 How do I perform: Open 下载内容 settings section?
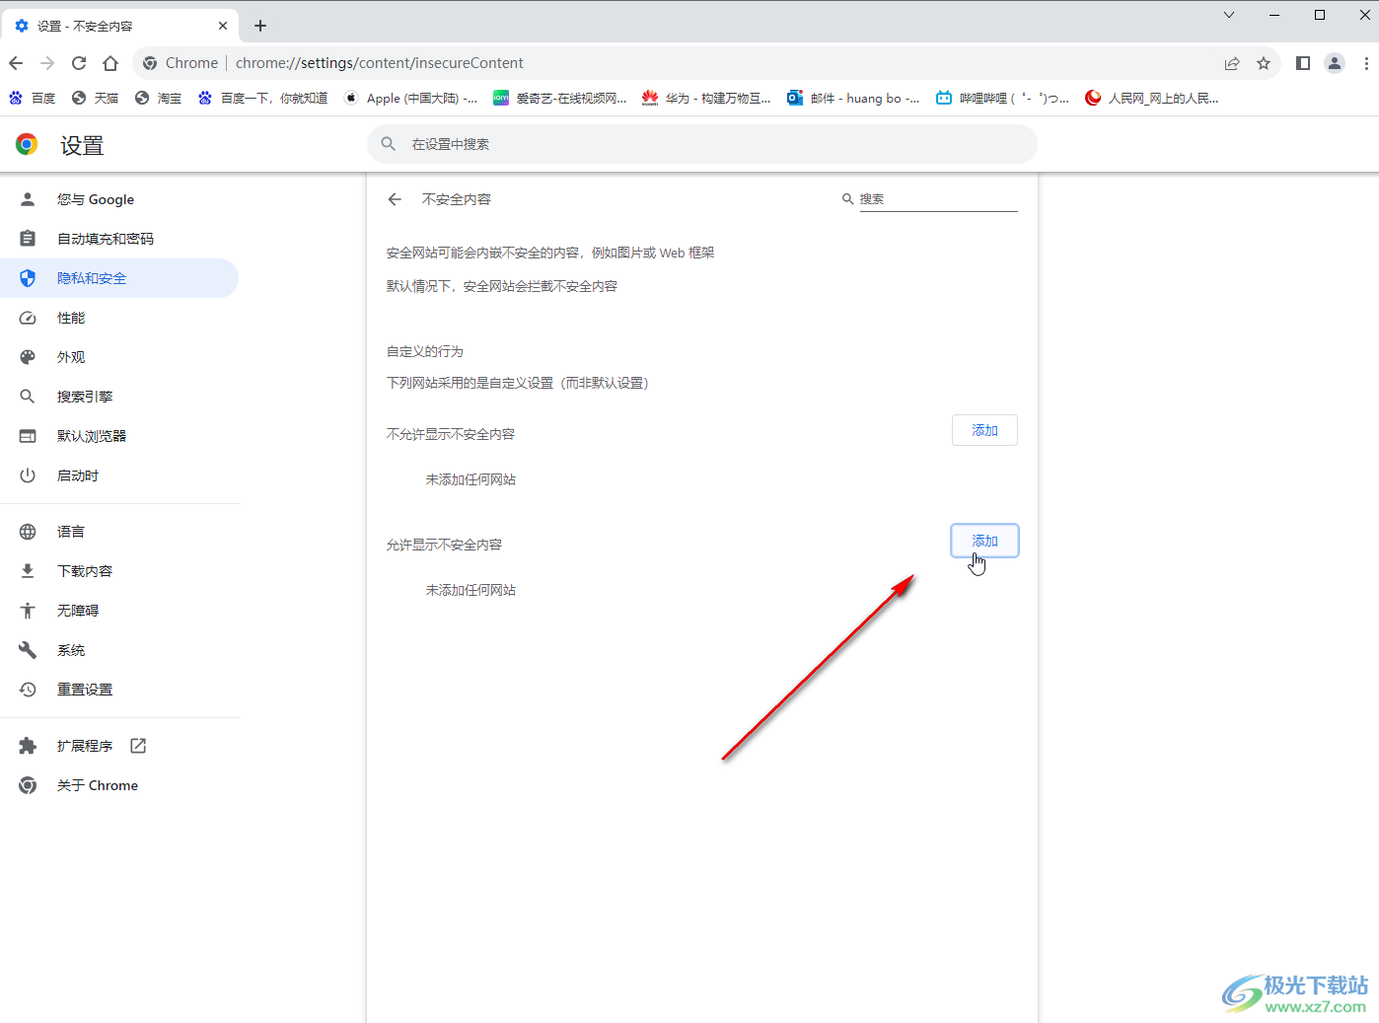coord(85,571)
